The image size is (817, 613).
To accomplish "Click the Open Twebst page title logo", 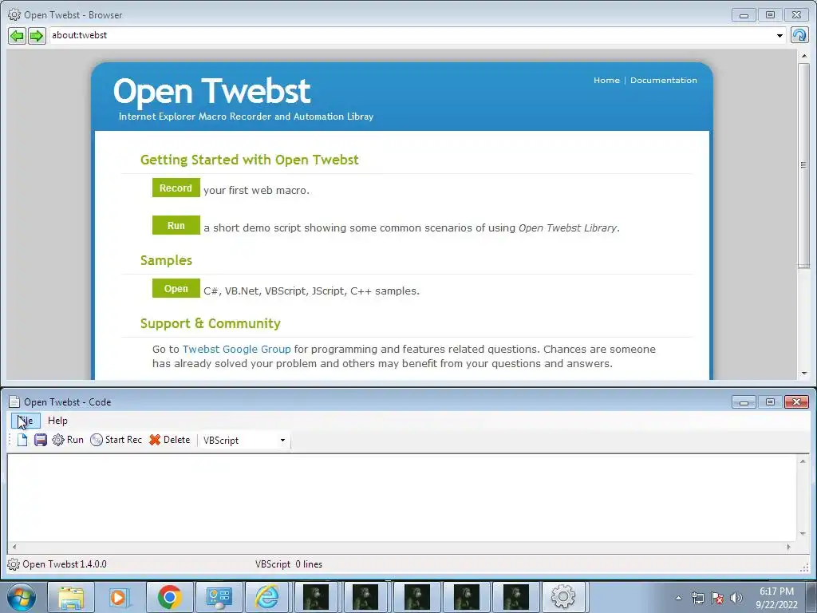I will click(x=211, y=91).
